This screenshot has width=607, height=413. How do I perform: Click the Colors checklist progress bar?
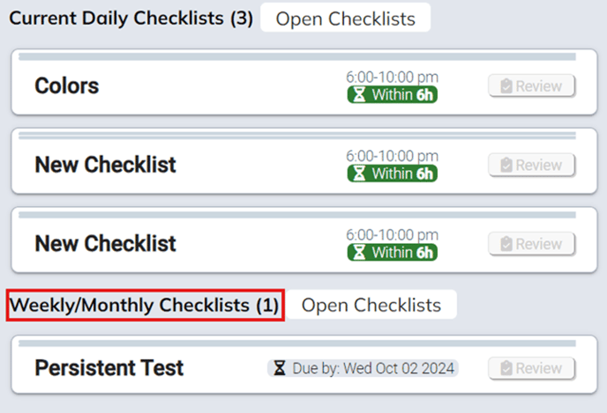(x=296, y=56)
